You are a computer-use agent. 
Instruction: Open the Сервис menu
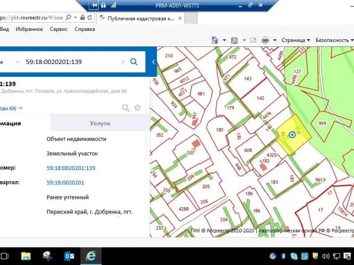[x=59, y=29]
